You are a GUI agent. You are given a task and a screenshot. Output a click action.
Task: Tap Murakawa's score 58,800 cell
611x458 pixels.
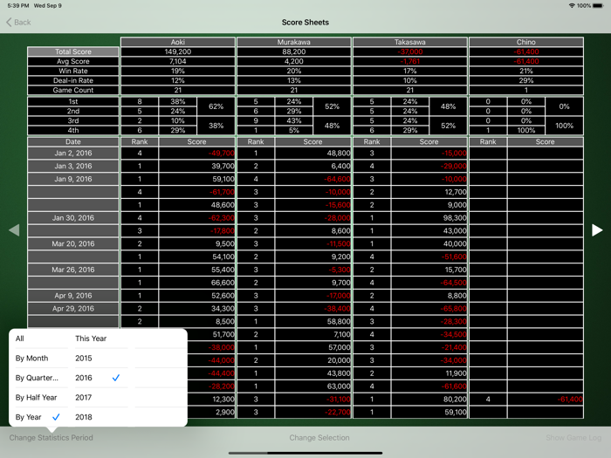(312, 321)
